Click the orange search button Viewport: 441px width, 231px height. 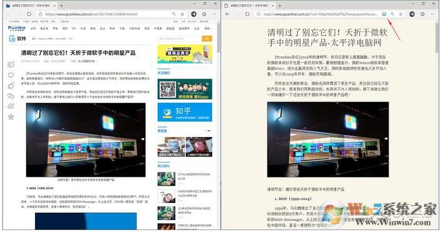point(207,39)
